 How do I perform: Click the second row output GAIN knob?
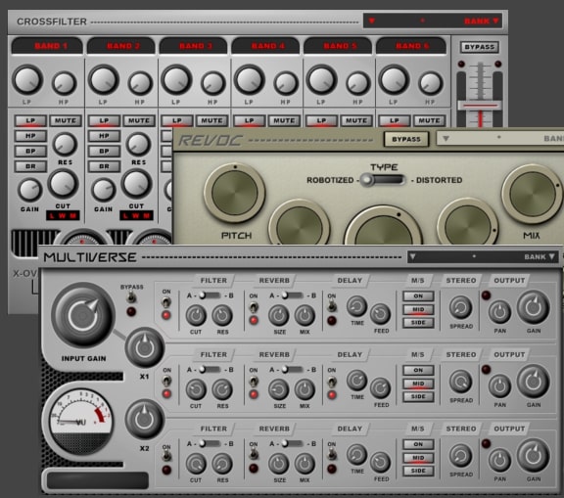point(534,382)
